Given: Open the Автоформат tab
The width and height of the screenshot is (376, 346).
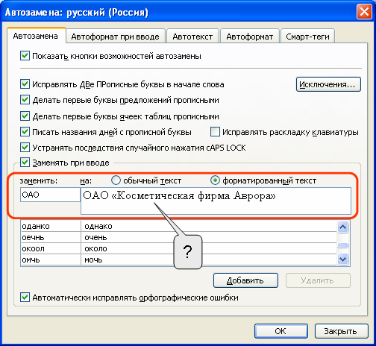Looking at the screenshot, I should [x=250, y=37].
